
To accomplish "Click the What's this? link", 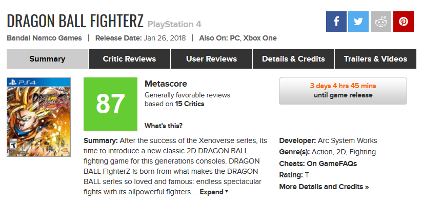I will pyautogui.click(x=164, y=126).
